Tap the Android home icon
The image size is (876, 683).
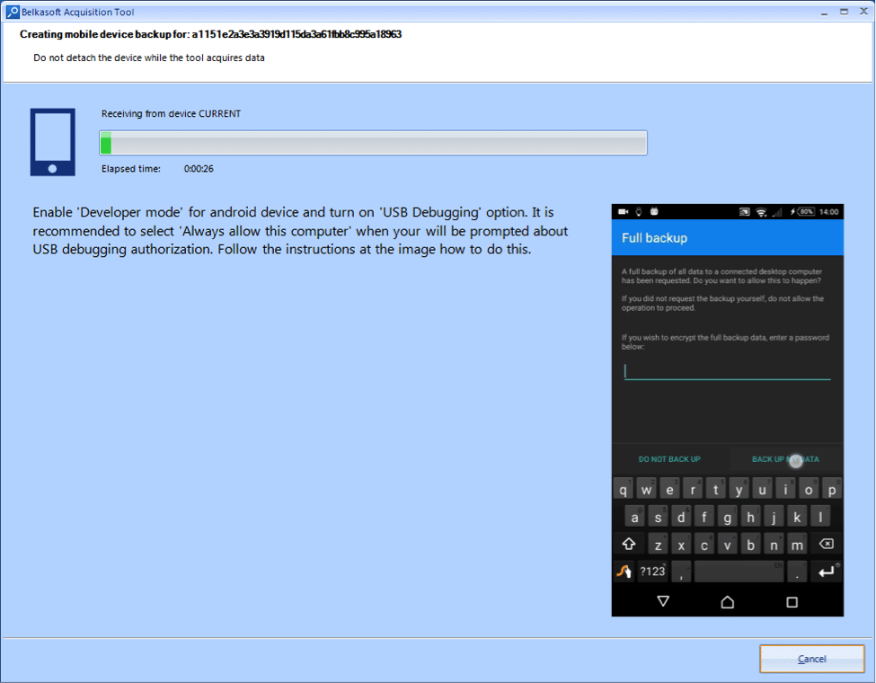coord(728,601)
